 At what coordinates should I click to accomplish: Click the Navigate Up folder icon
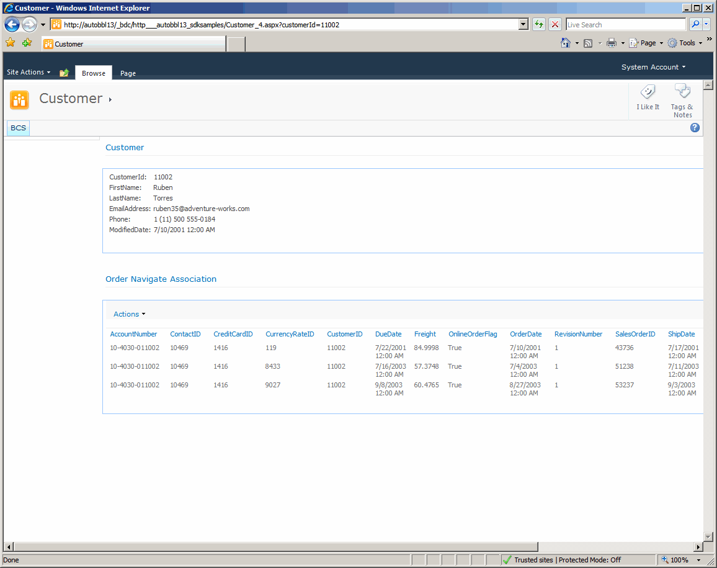pos(64,73)
